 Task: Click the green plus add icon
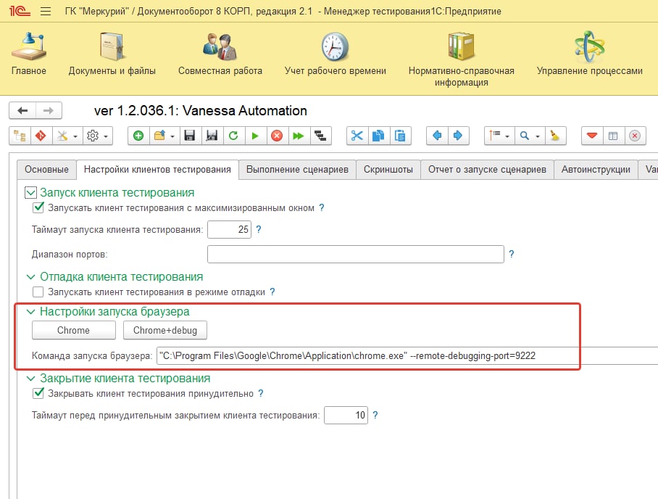(138, 136)
